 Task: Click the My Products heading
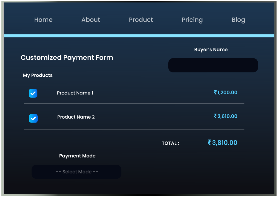[x=38, y=75]
